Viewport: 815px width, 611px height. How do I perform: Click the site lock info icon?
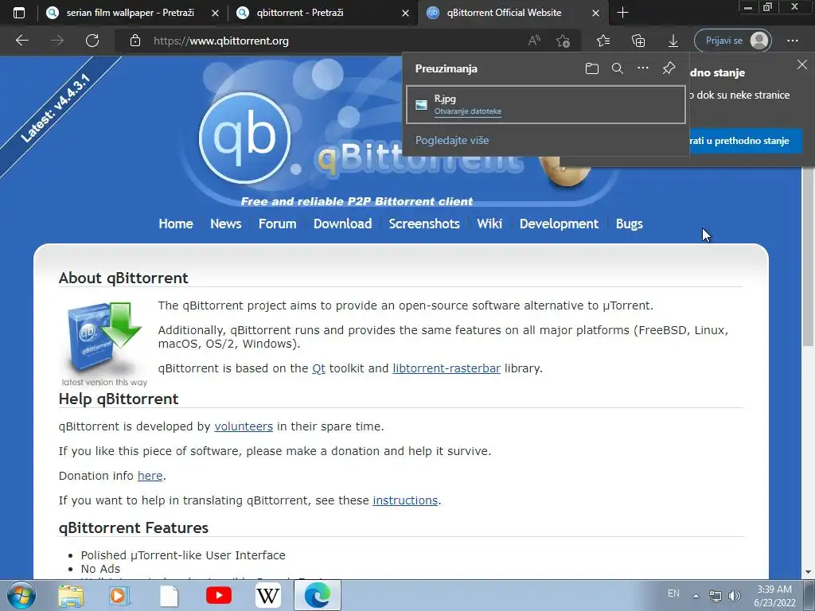(135, 41)
